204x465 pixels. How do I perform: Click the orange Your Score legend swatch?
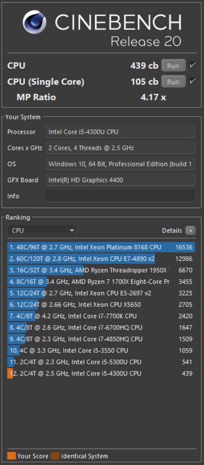(11, 456)
